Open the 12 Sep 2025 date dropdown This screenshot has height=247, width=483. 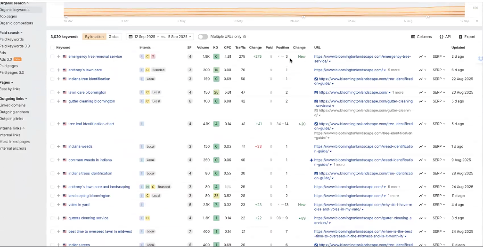click(x=144, y=37)
